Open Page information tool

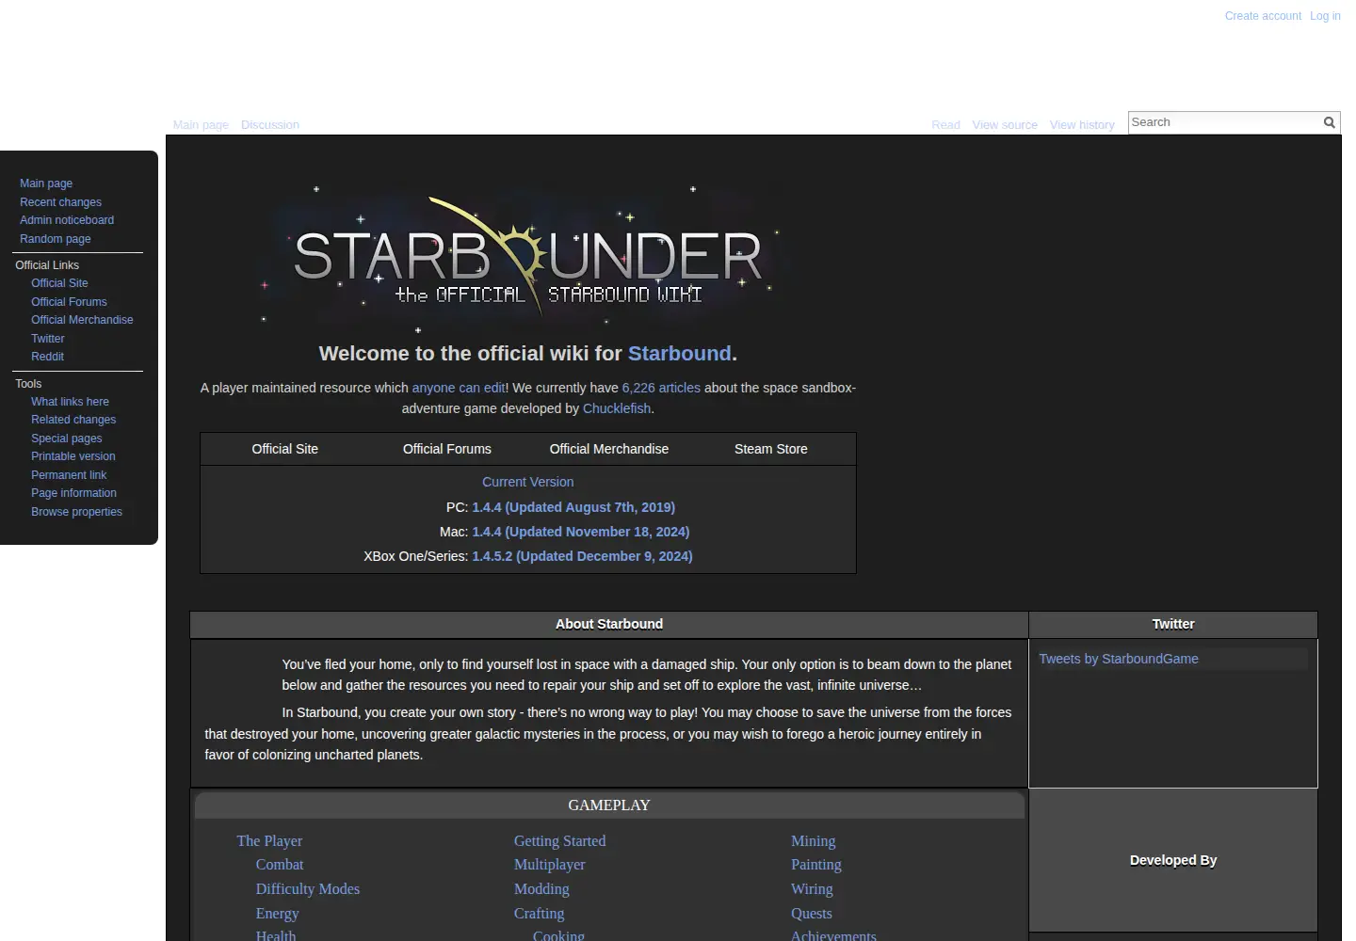(73, 493)
